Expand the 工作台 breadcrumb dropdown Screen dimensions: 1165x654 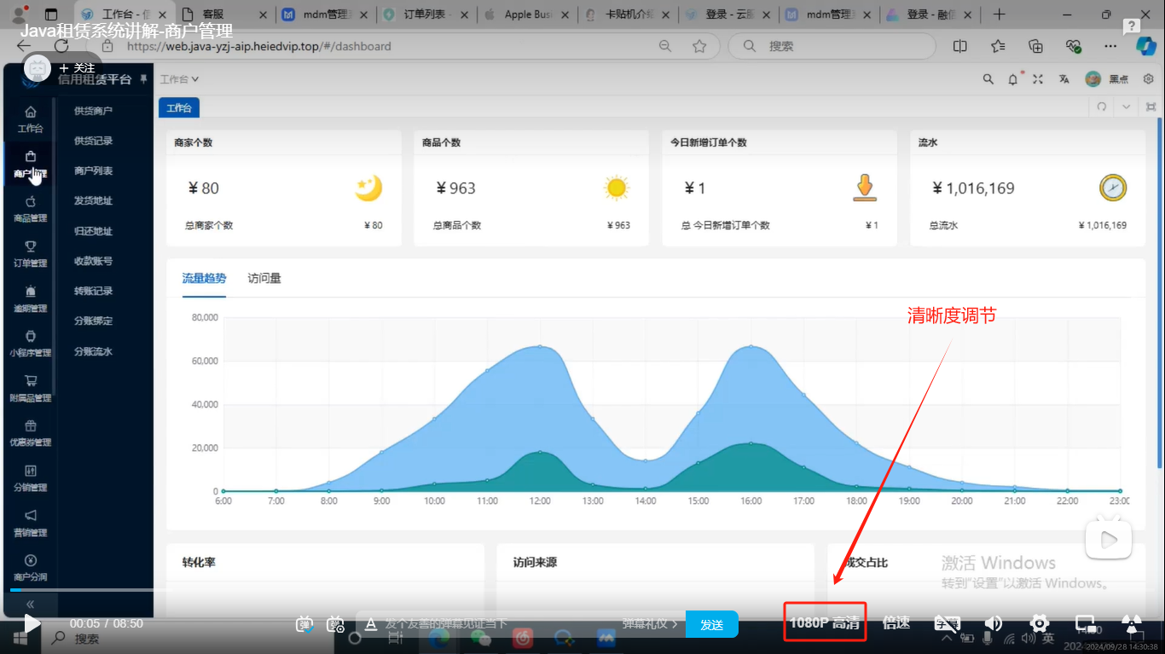(x=180, y=79)
